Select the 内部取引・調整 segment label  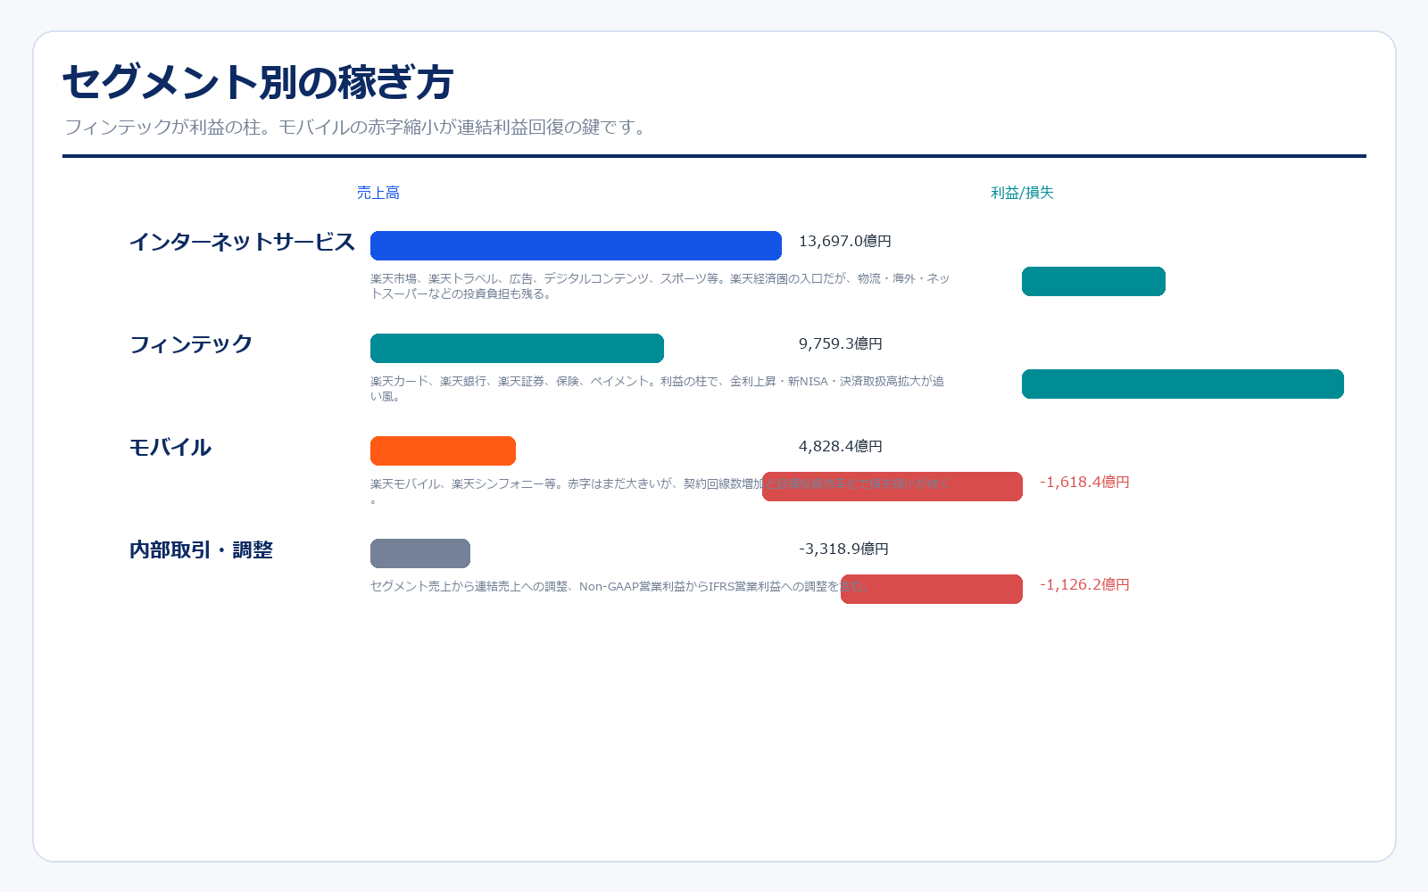201,549
